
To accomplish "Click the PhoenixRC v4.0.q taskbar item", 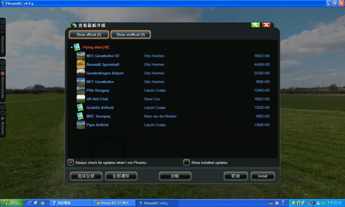I will click(158, 203).
